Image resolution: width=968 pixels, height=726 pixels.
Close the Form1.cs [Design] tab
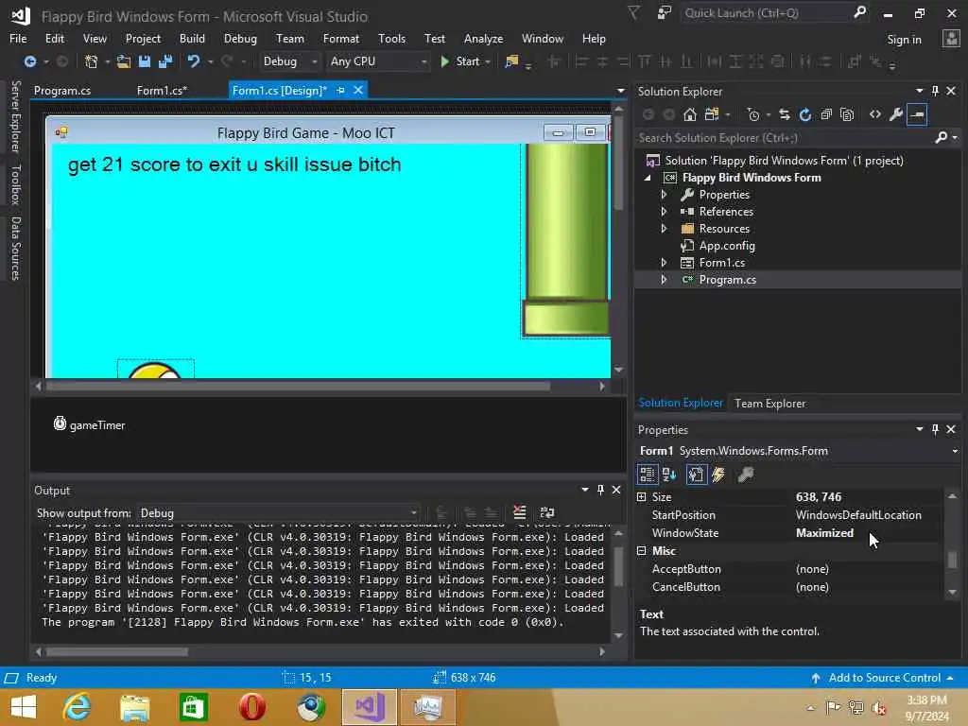click(x=358, y=90)
